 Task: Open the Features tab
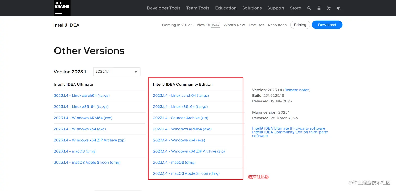point(256,25)
